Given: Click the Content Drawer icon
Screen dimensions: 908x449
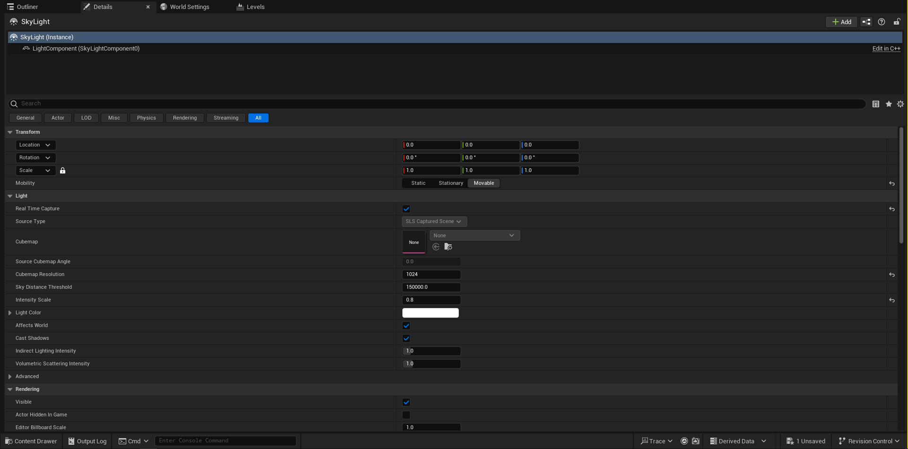Looking at the screenshot, I should [x=9, y=441].
